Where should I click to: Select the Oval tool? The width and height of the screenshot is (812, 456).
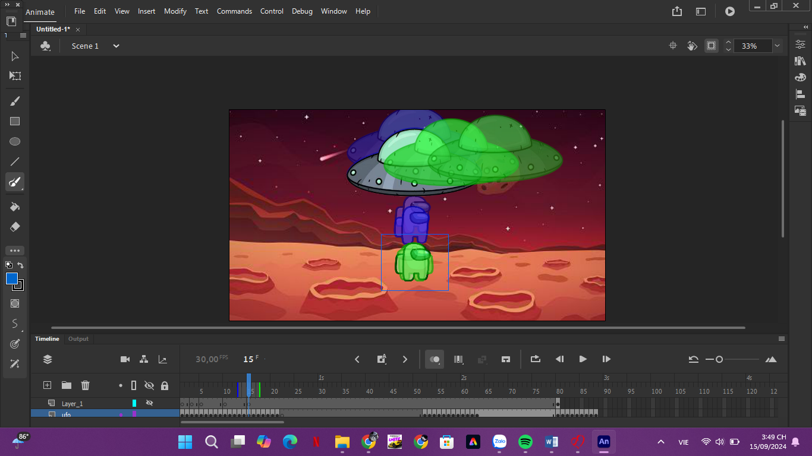click(15, 141)
